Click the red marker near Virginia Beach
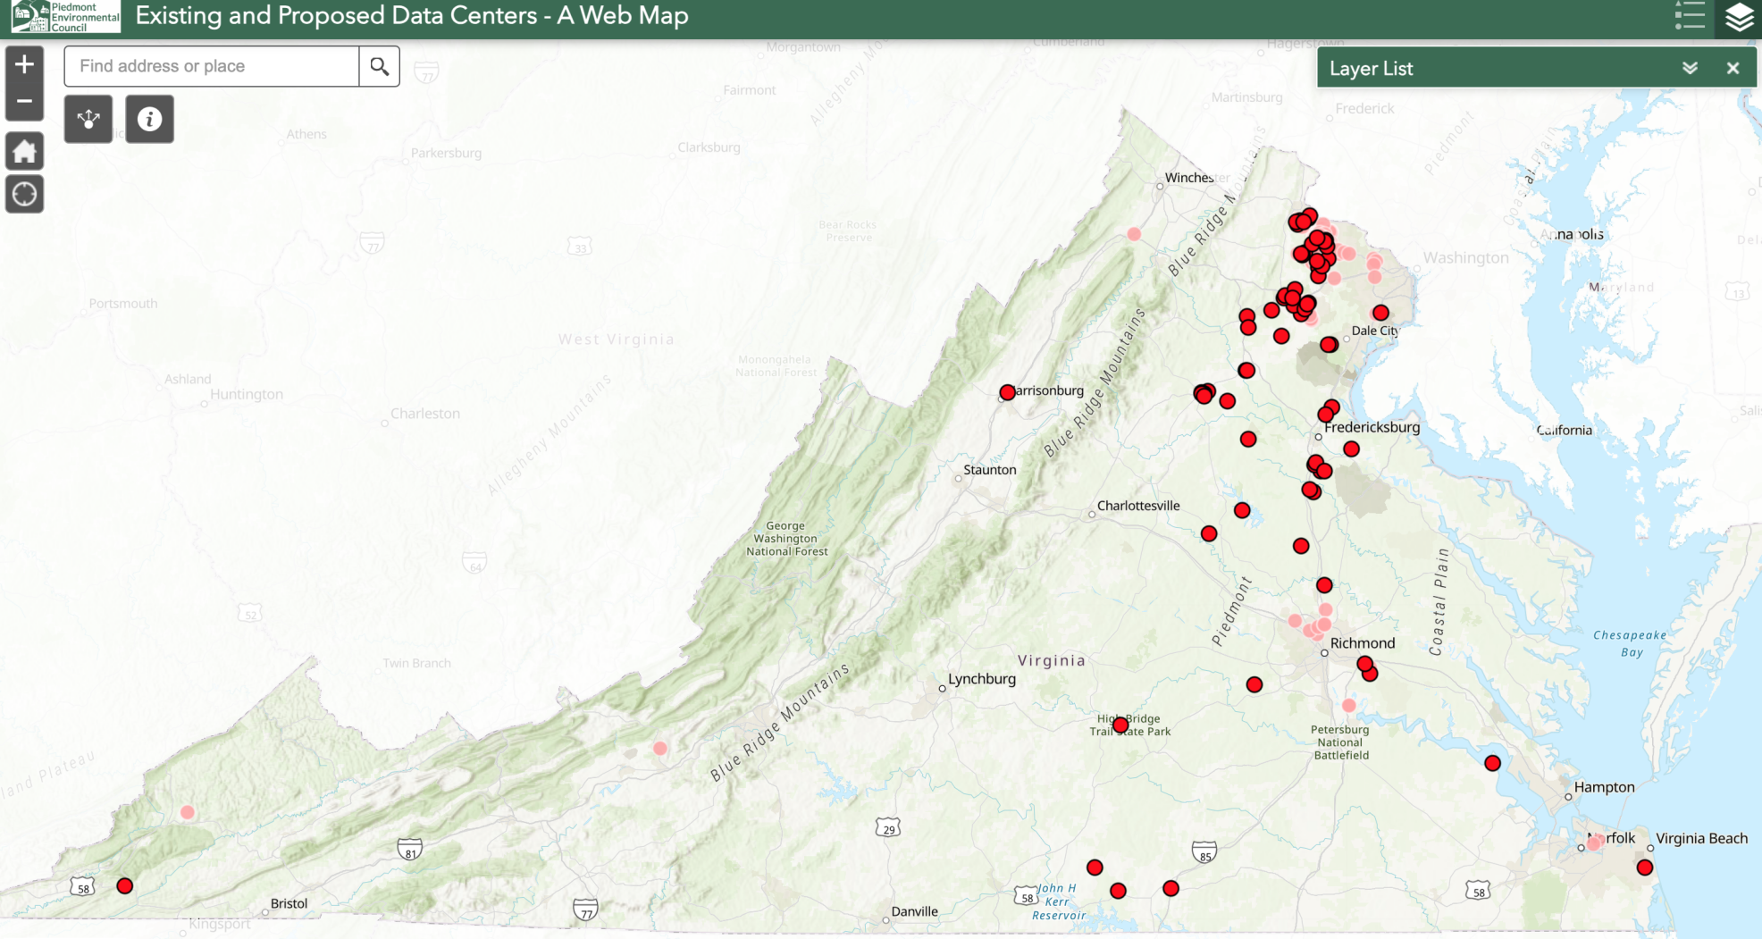This screenshot has width=1762, height=939. [x=1643, y=866]
